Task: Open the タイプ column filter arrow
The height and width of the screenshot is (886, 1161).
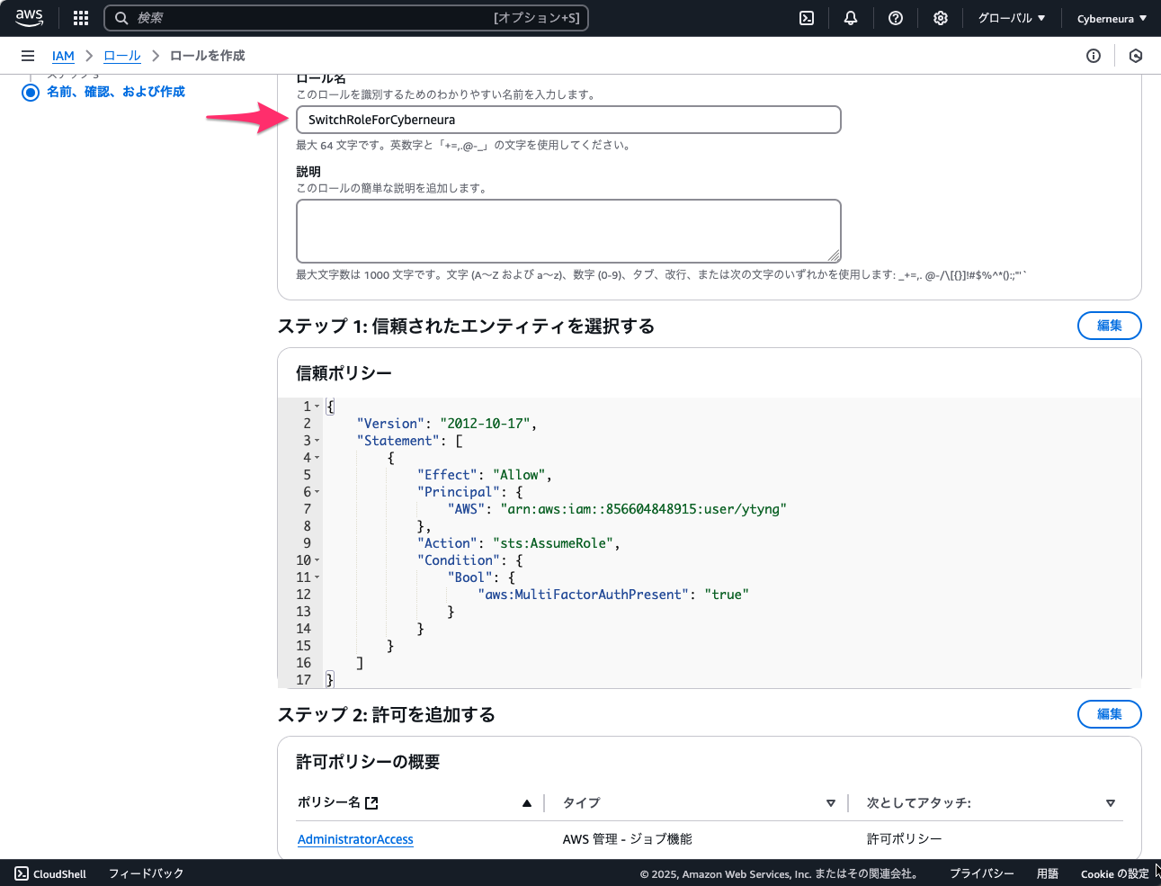Action: 831,803
